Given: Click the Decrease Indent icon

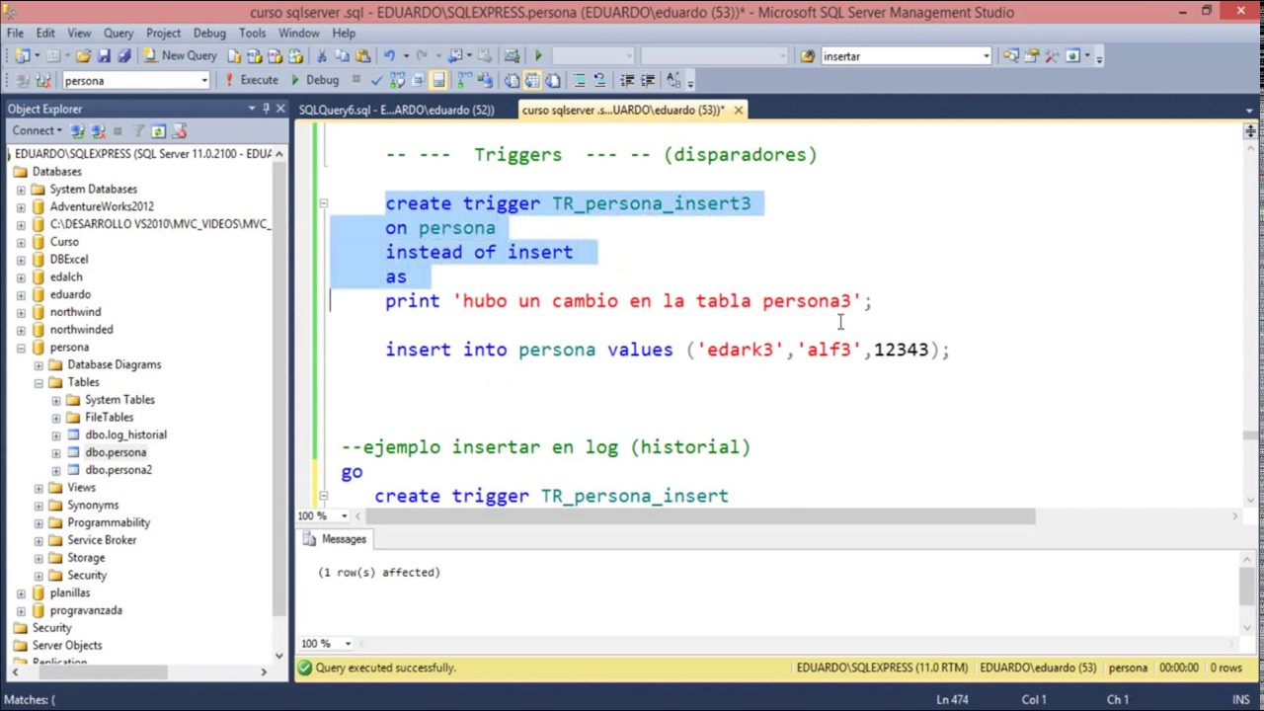Looking at the screenshot, I should pyautogui.click(x=627, y=80).
